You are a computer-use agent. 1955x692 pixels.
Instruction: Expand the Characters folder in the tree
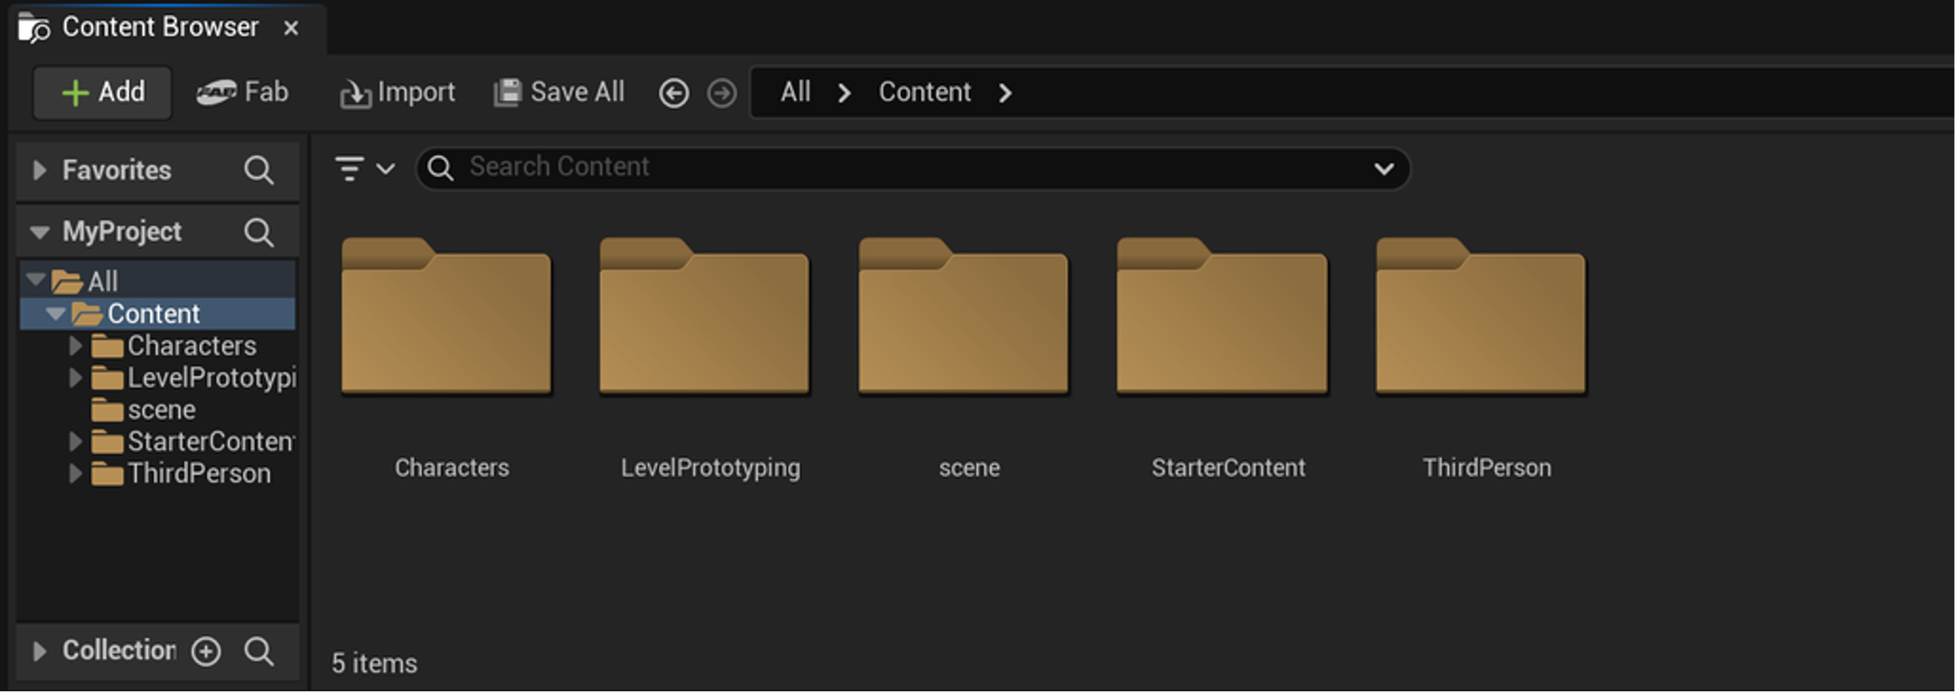(x=75, y=345)
